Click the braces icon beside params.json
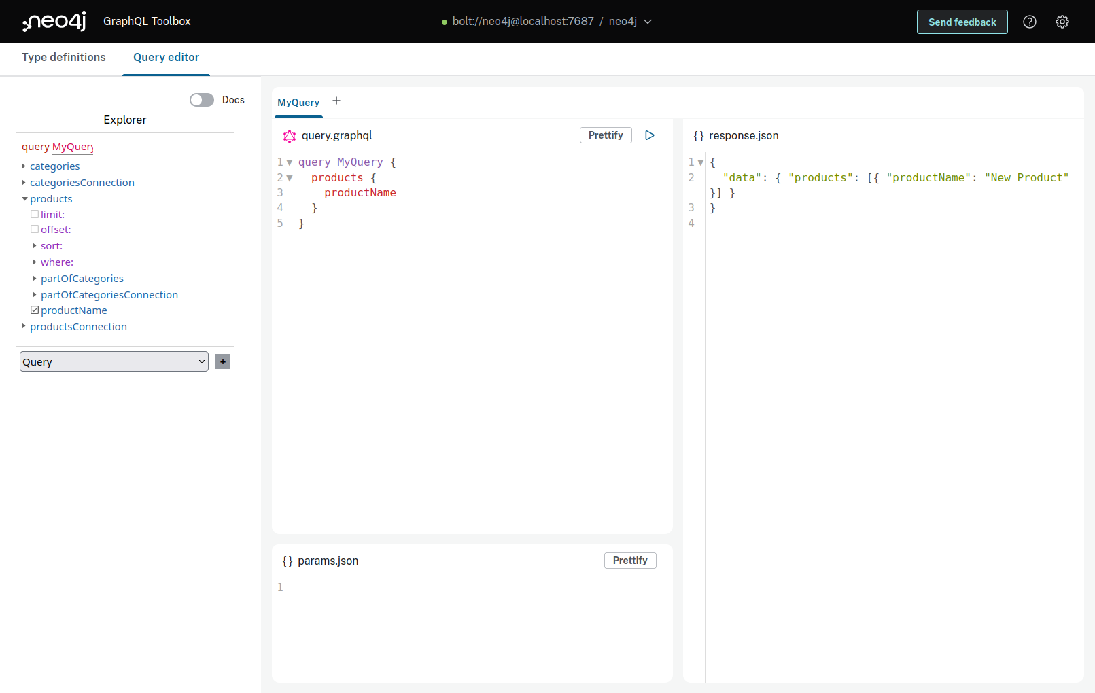 click(288, 561)
